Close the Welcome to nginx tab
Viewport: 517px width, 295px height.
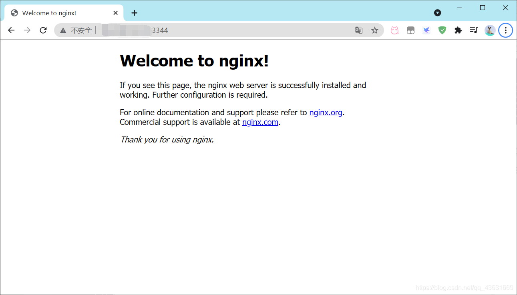click(116, 13)
